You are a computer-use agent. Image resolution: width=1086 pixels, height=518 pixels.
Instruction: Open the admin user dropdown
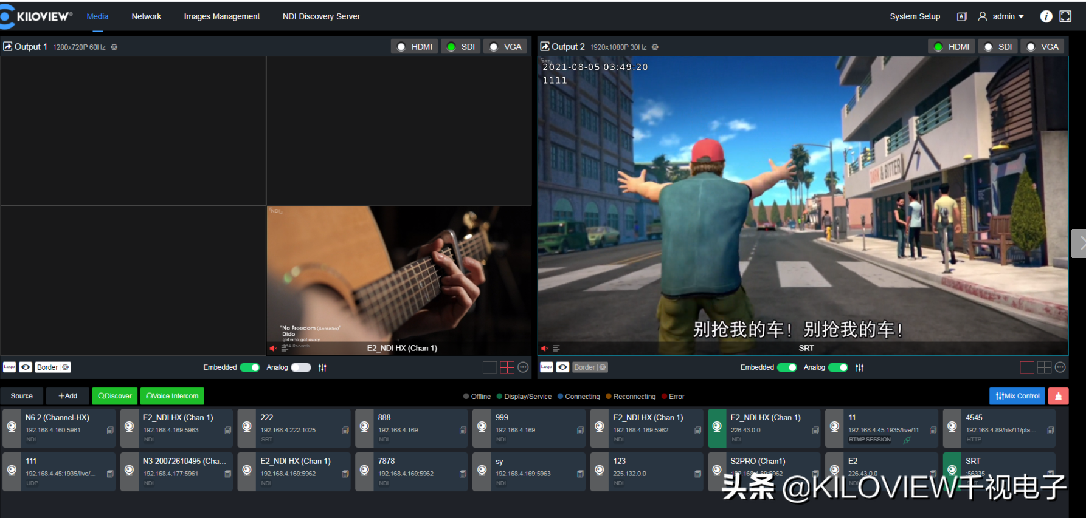coord(1001,16)
